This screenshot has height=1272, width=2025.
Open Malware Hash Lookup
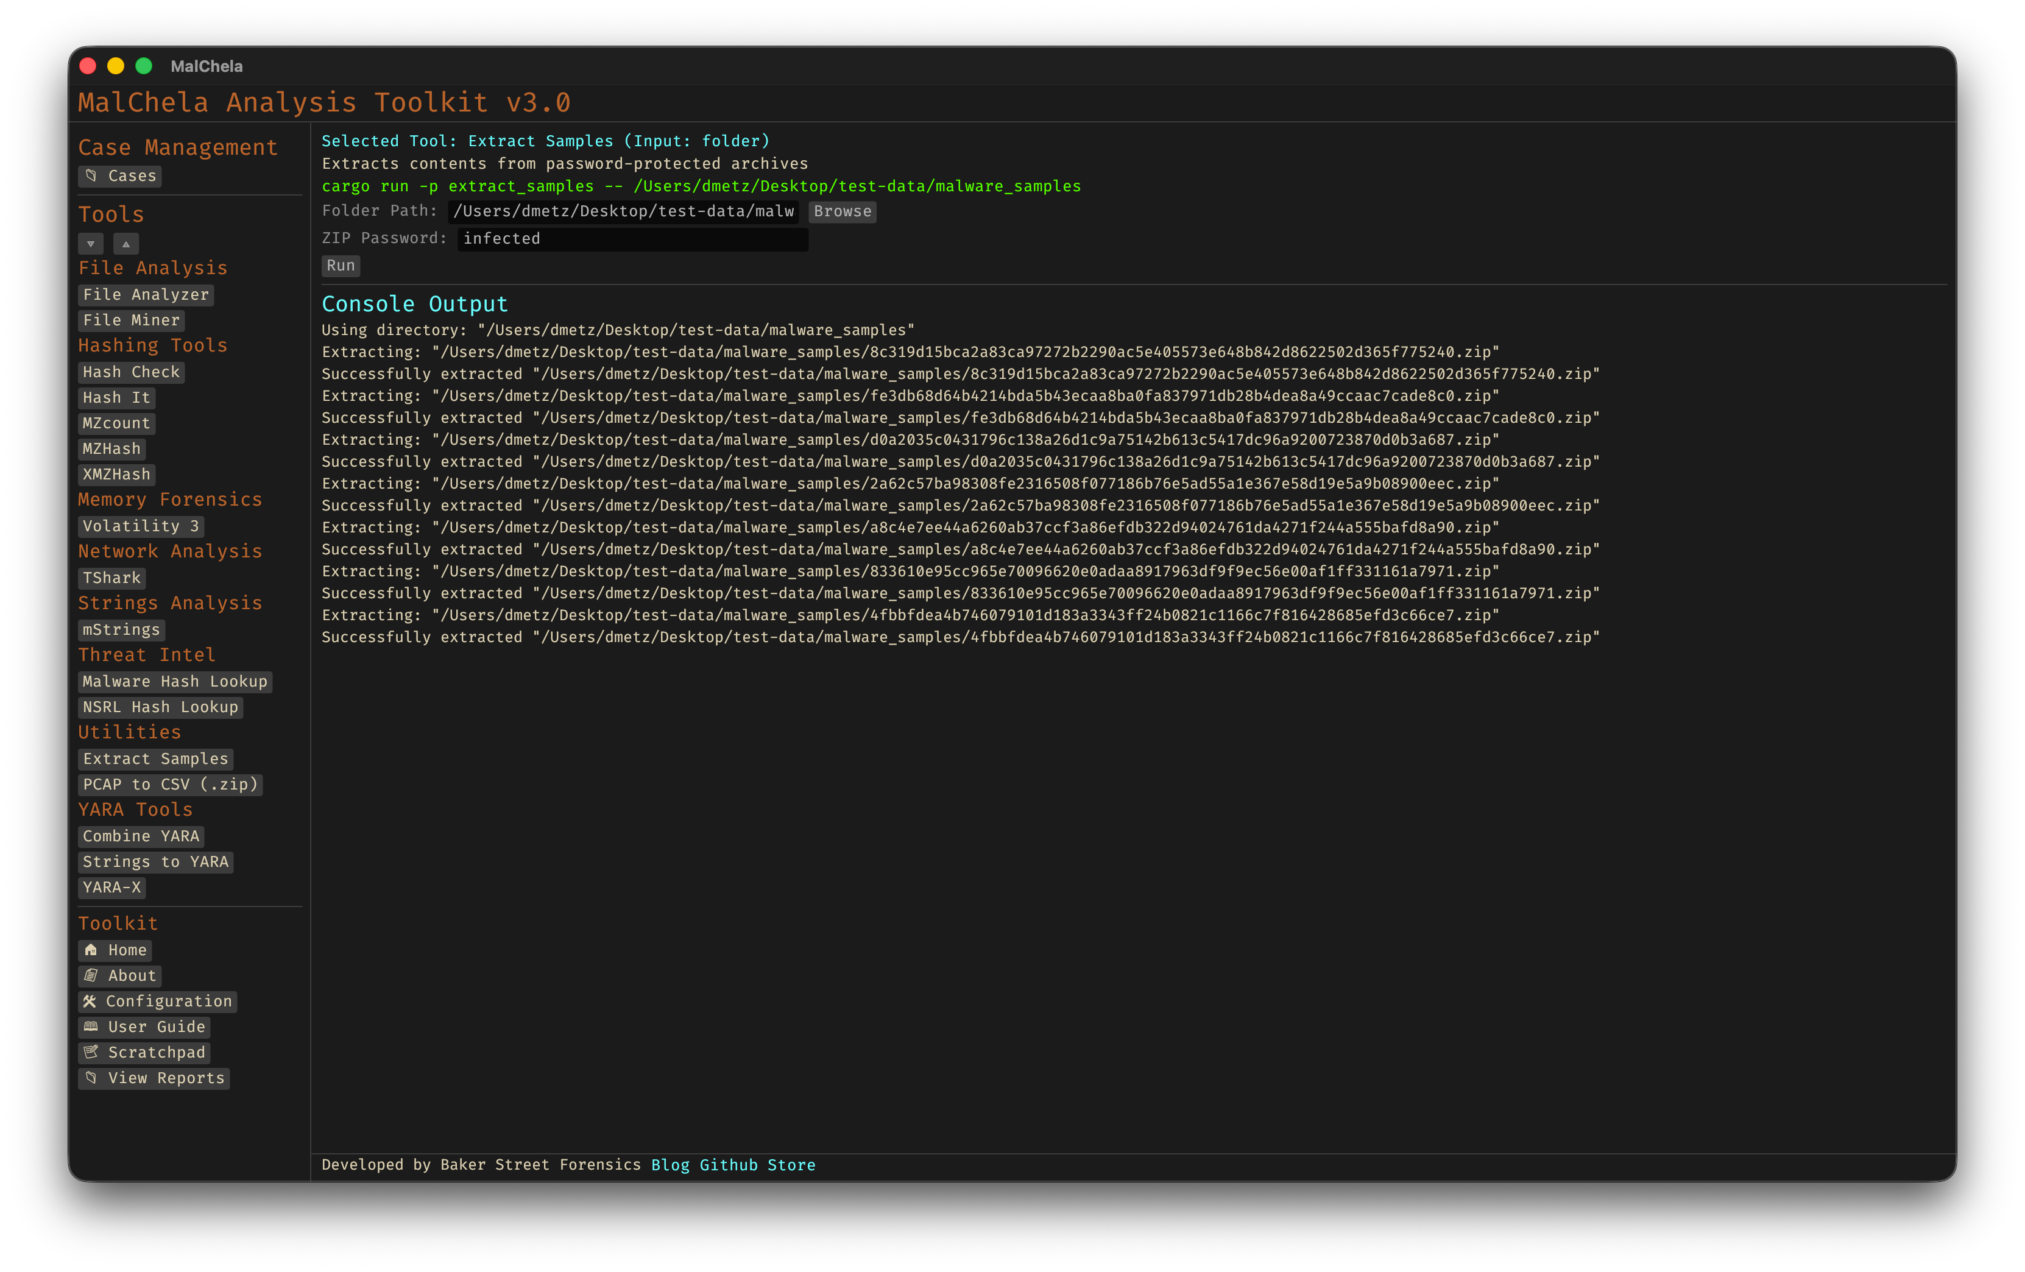click(x=175, y=682)
